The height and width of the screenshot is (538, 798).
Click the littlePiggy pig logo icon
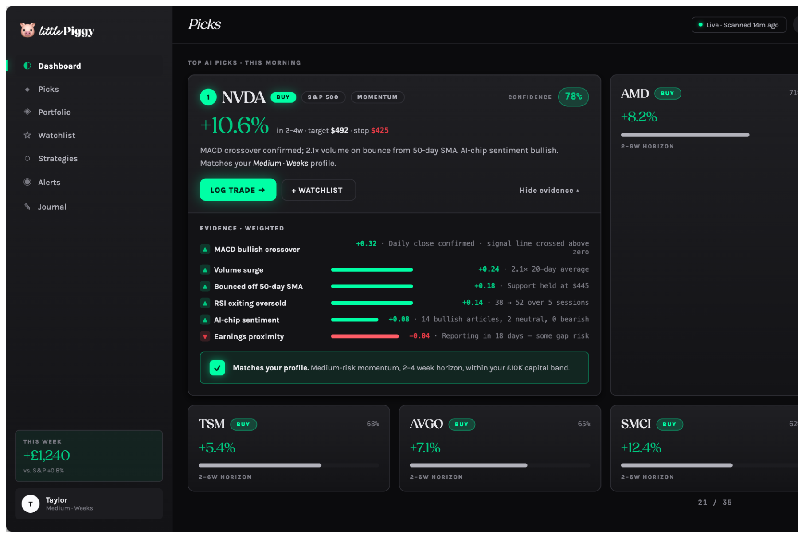pos(27,30)
